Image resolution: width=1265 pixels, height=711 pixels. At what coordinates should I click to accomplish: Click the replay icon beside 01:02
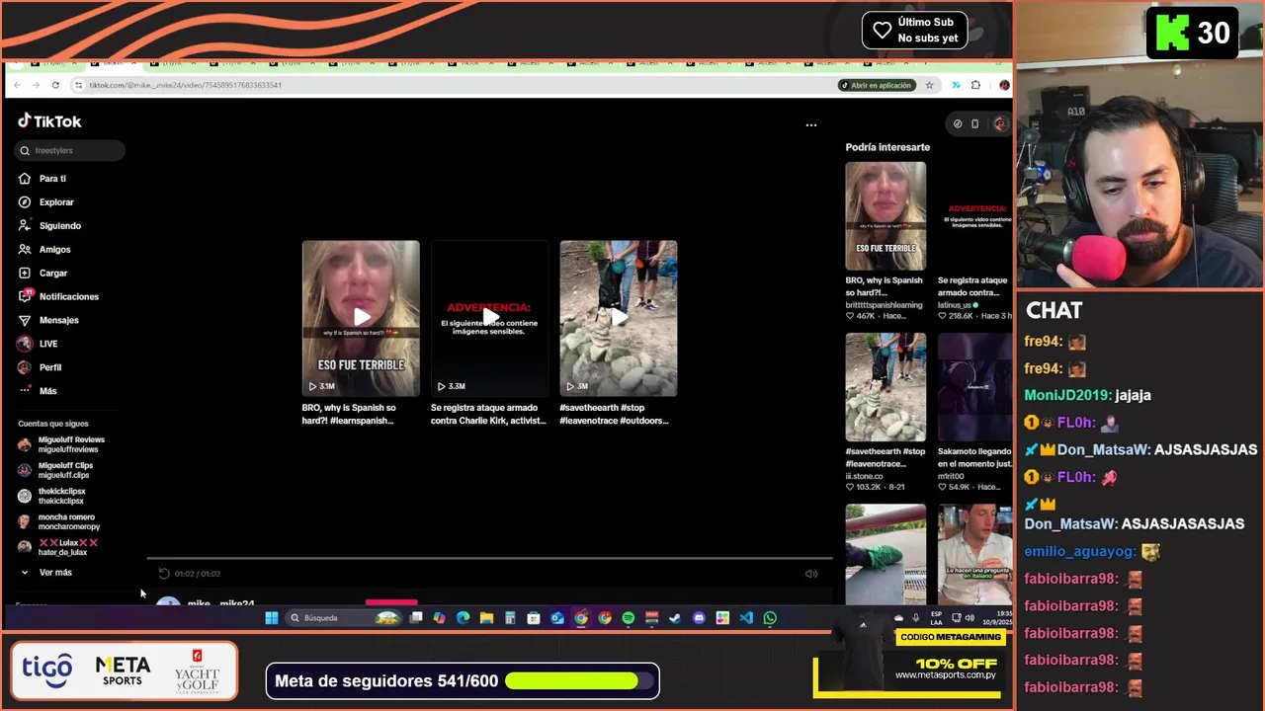[164, 574]
